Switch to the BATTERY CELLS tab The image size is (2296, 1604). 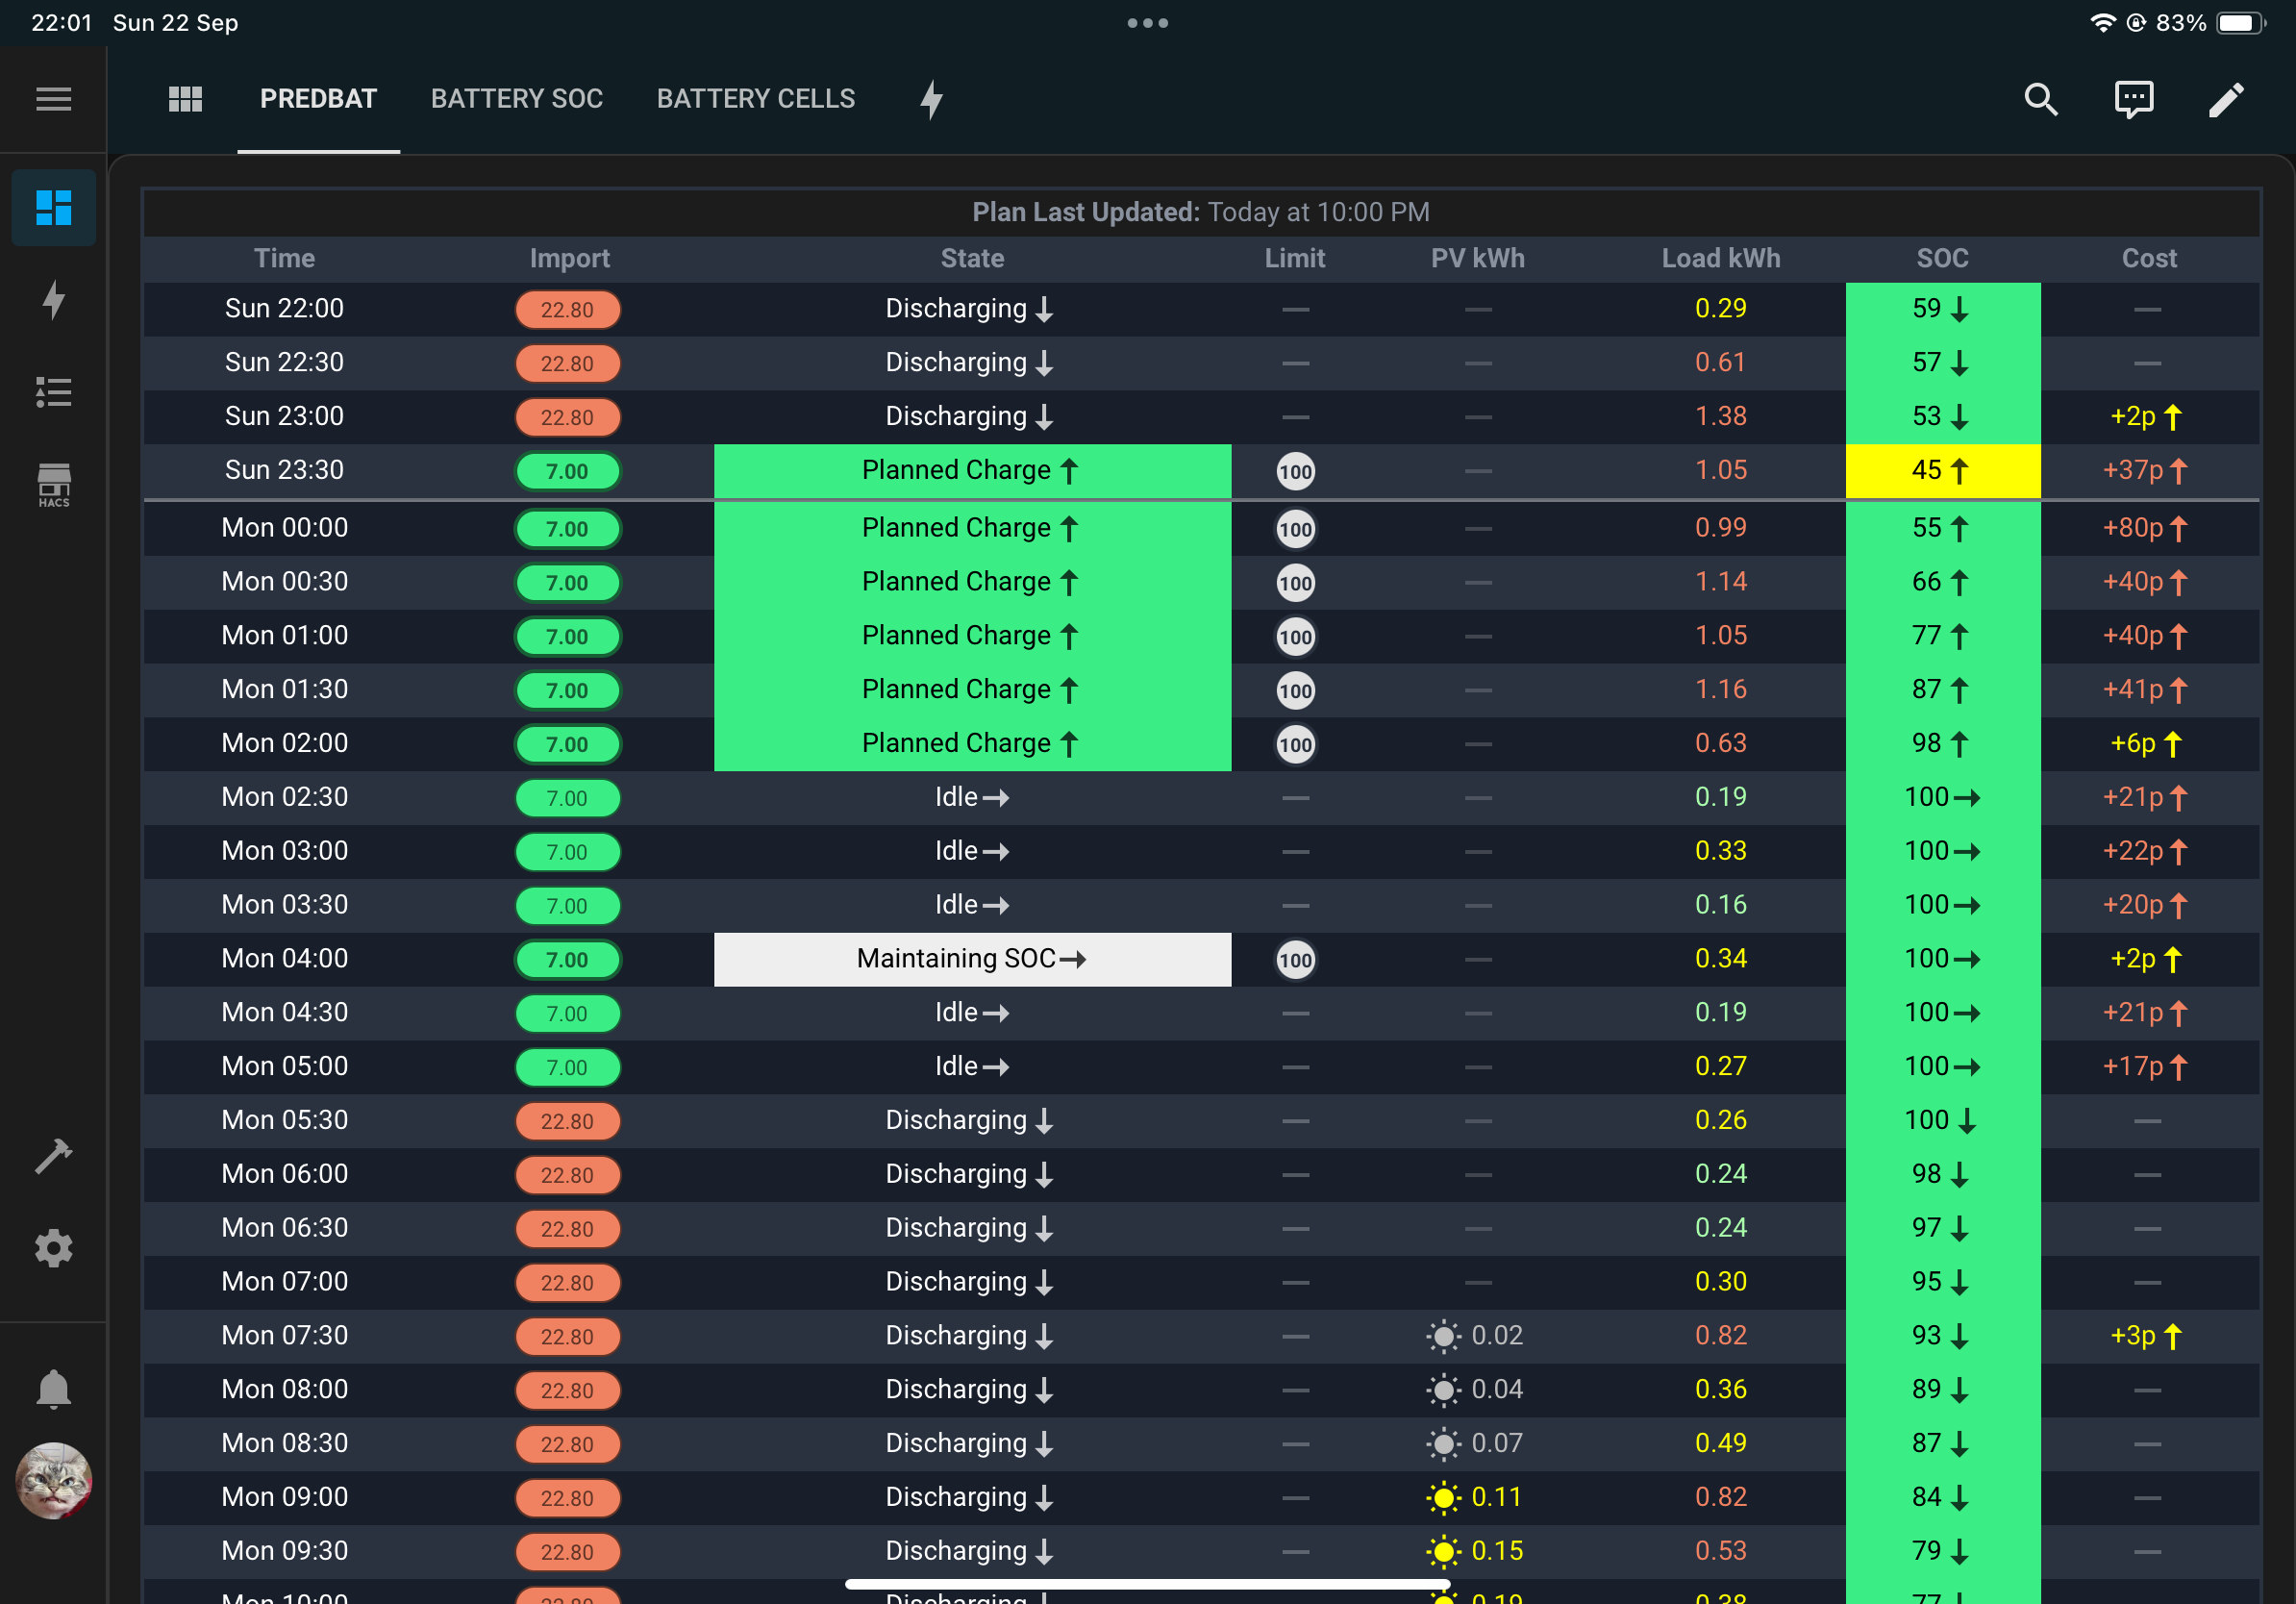coord(756,99)
